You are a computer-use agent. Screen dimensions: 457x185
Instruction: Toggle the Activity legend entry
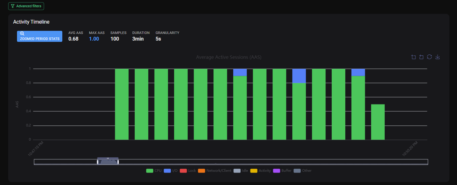261,171
